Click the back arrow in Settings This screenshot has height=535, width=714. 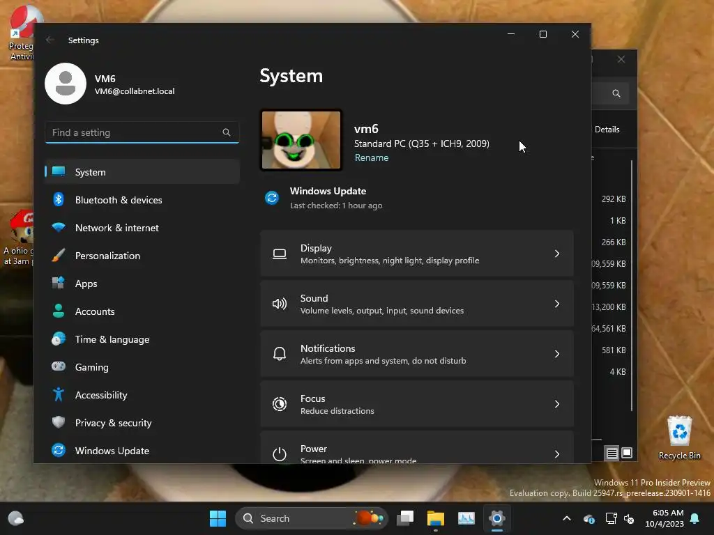point(50,40)
